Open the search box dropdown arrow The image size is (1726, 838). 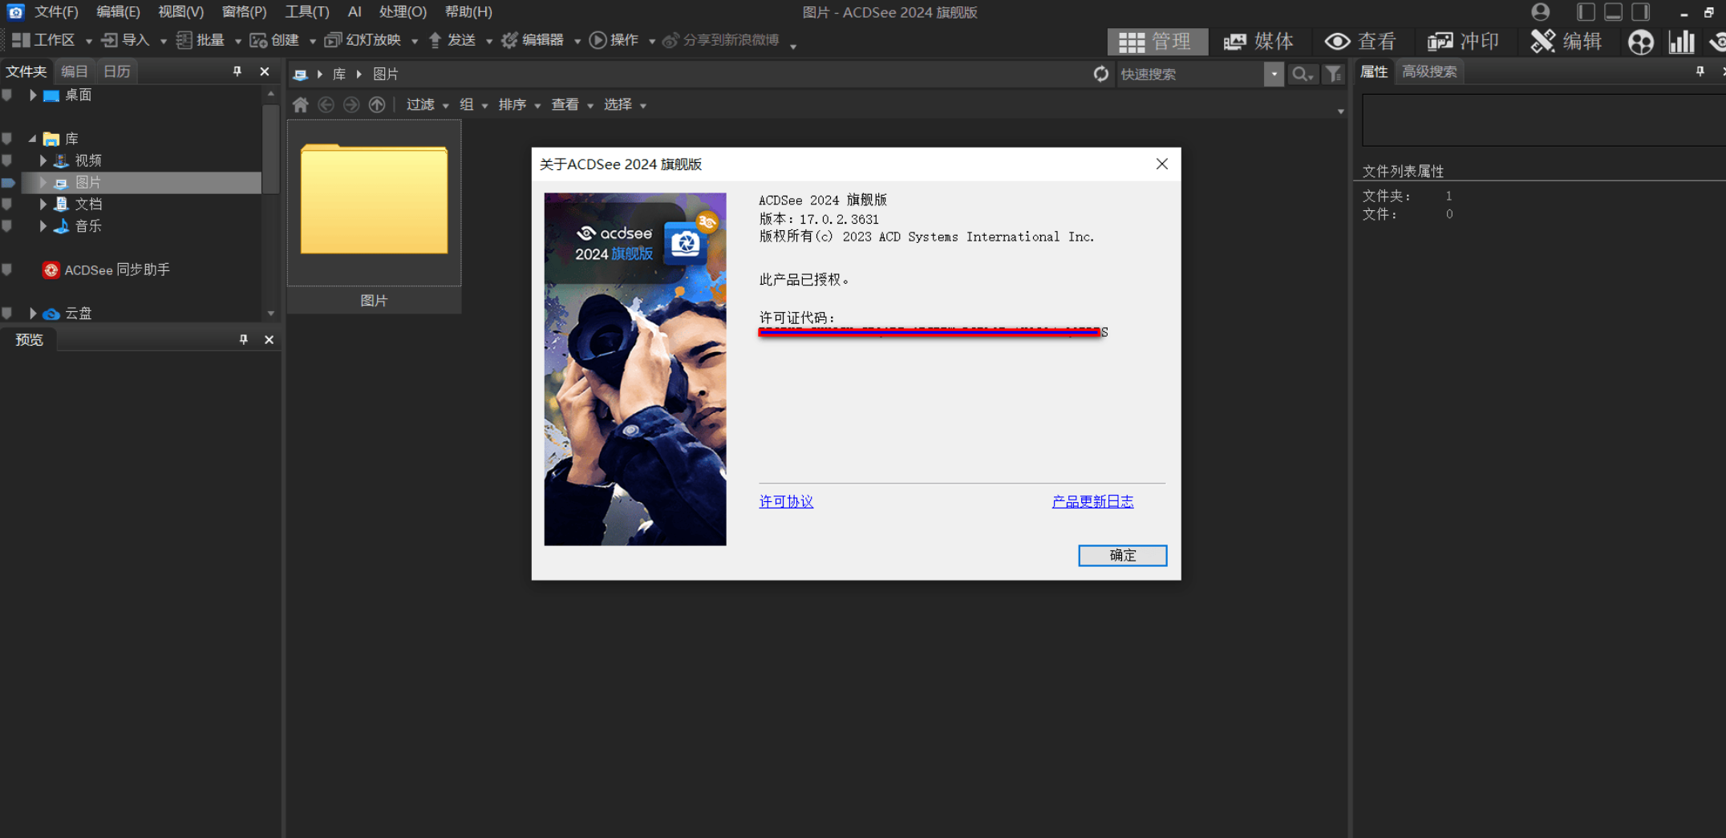1274,74
